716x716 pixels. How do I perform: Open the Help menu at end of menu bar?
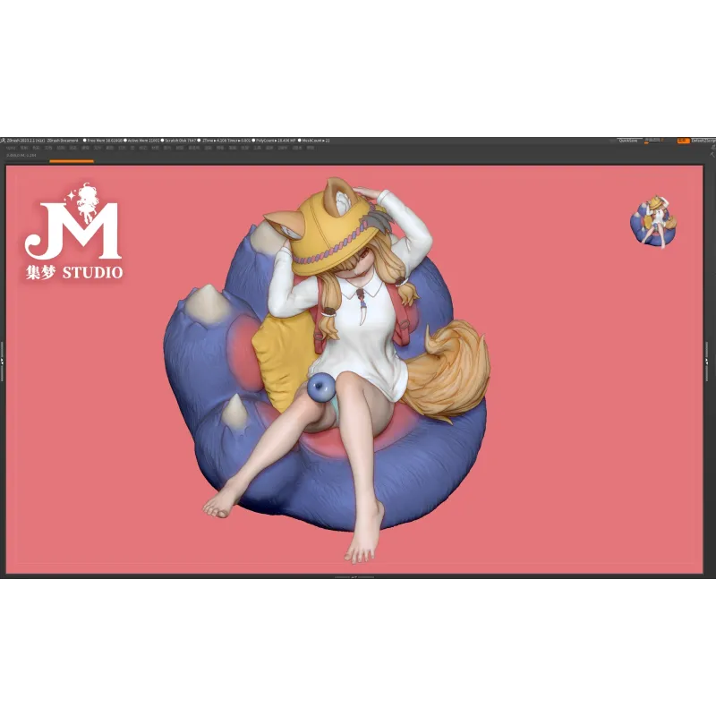pyautogui.click(x=310, y=148)
